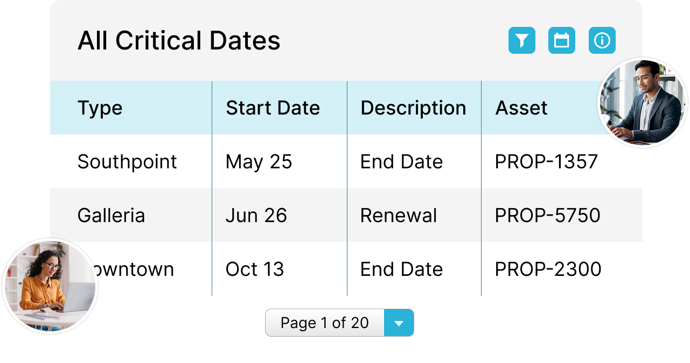Image resolution: width=690 pixels, height=363 pixels.
Task: Click the Renewal description cell
Action: tap(398, 216)
